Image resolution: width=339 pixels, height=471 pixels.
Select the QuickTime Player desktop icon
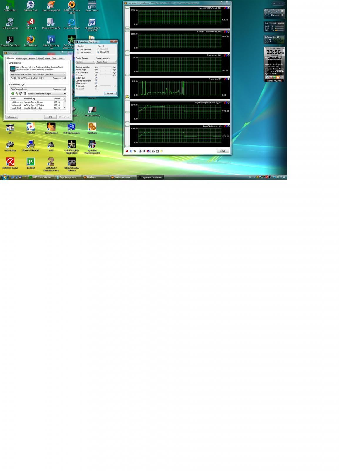coord(72,24)
